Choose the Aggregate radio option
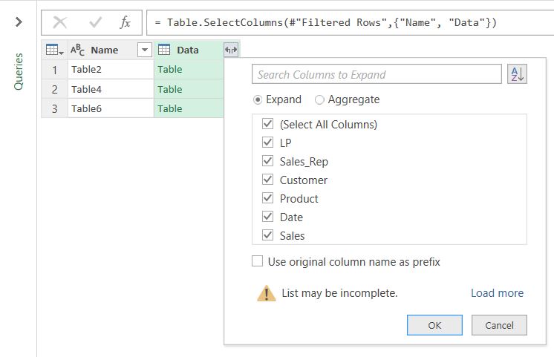Screen dimensions: 554x357 click(x=319, y=100)
